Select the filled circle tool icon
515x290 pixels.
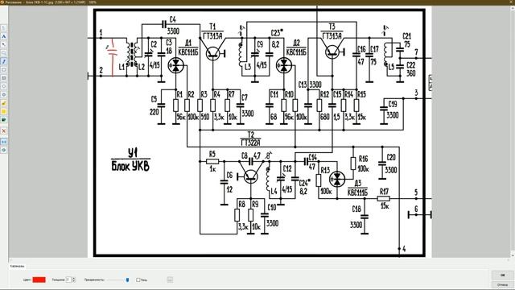[3, 95]
